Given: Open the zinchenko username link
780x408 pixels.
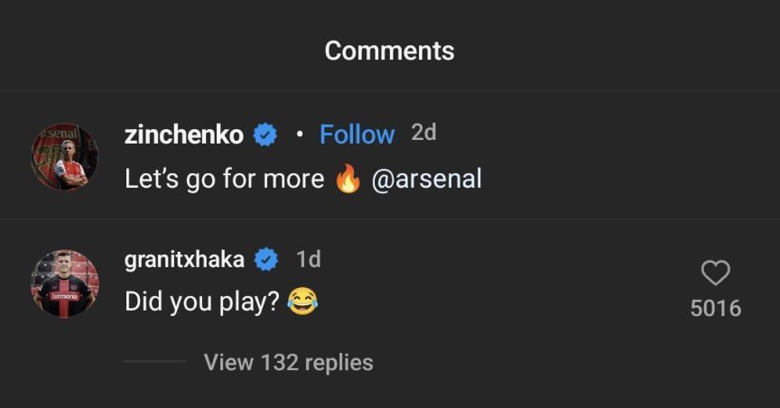Looking at the screenshot, I should pyautogui.click(x=184, y=135).
